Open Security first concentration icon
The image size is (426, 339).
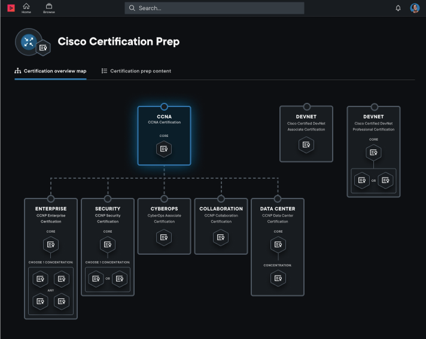96,279
